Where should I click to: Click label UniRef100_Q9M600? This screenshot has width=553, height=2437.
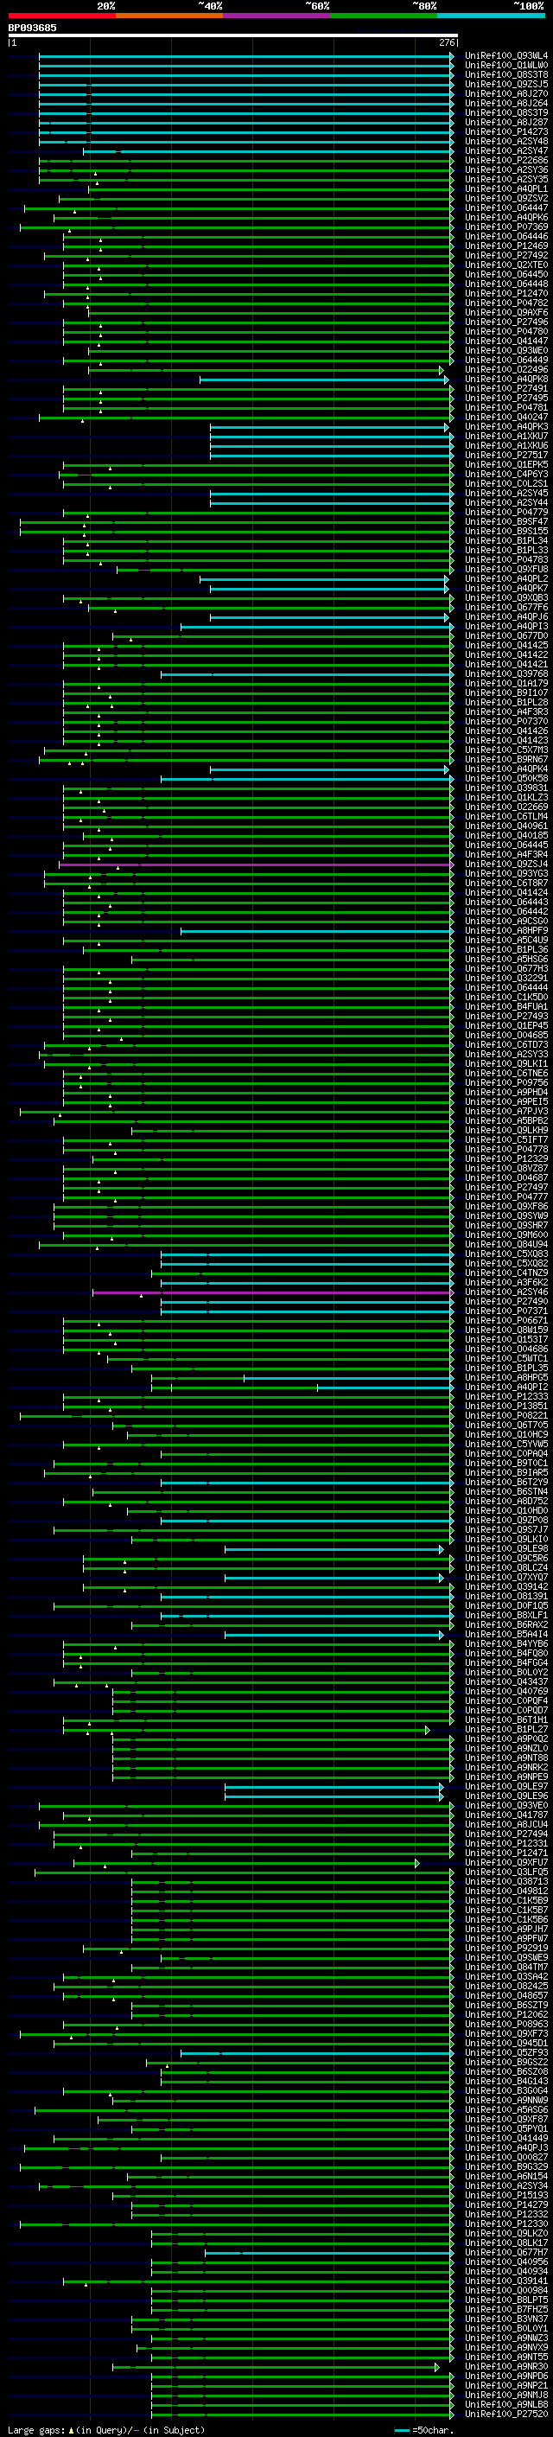[x=506, y=1234]
